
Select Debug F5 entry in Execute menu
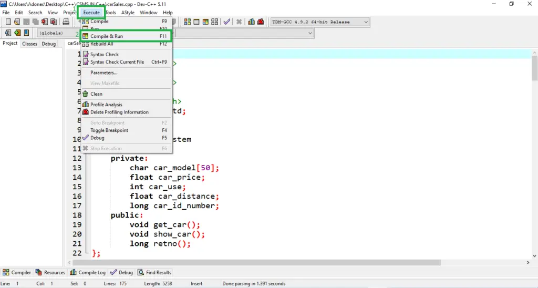[x=126, y=138]
